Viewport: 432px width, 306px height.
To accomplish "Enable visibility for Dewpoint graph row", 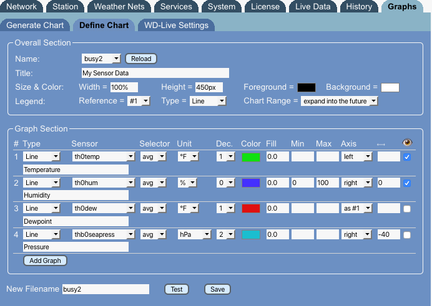I will pos(407,209).
